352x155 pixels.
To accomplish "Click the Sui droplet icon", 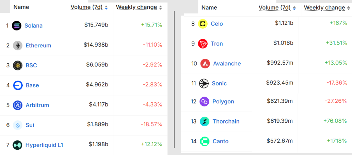I will 17,125.
